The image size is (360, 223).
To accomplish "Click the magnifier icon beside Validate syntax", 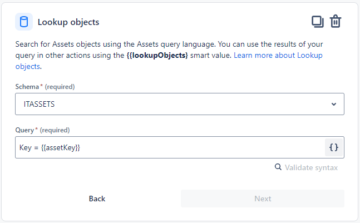I will (278, 167).
